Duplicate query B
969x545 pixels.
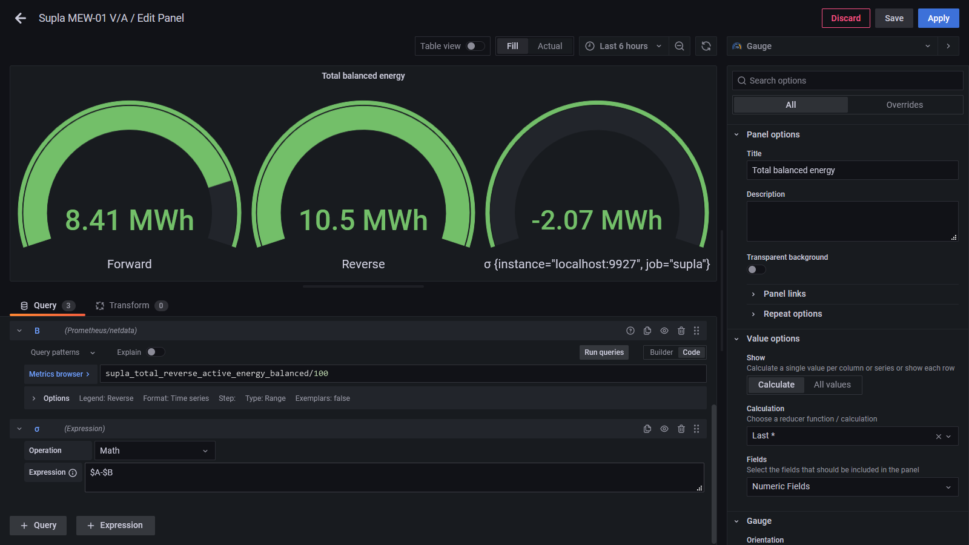coord(647,331)
